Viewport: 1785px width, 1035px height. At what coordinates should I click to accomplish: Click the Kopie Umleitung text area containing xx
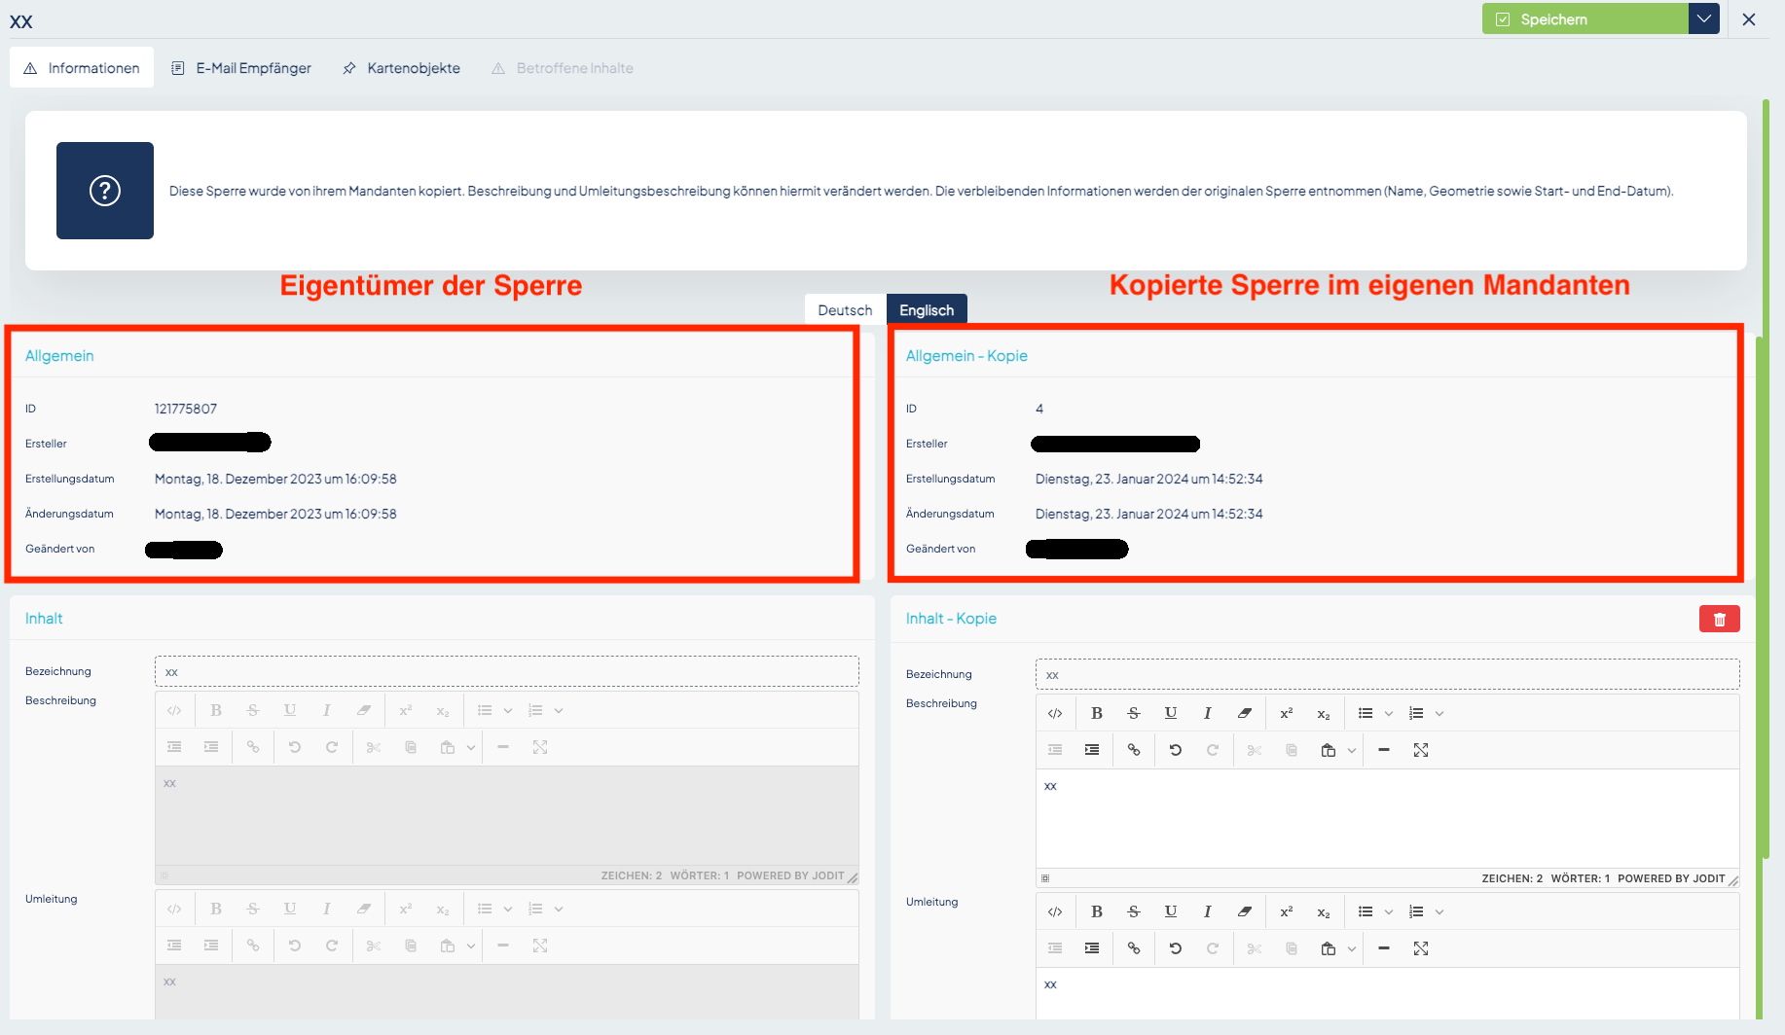1387,993
